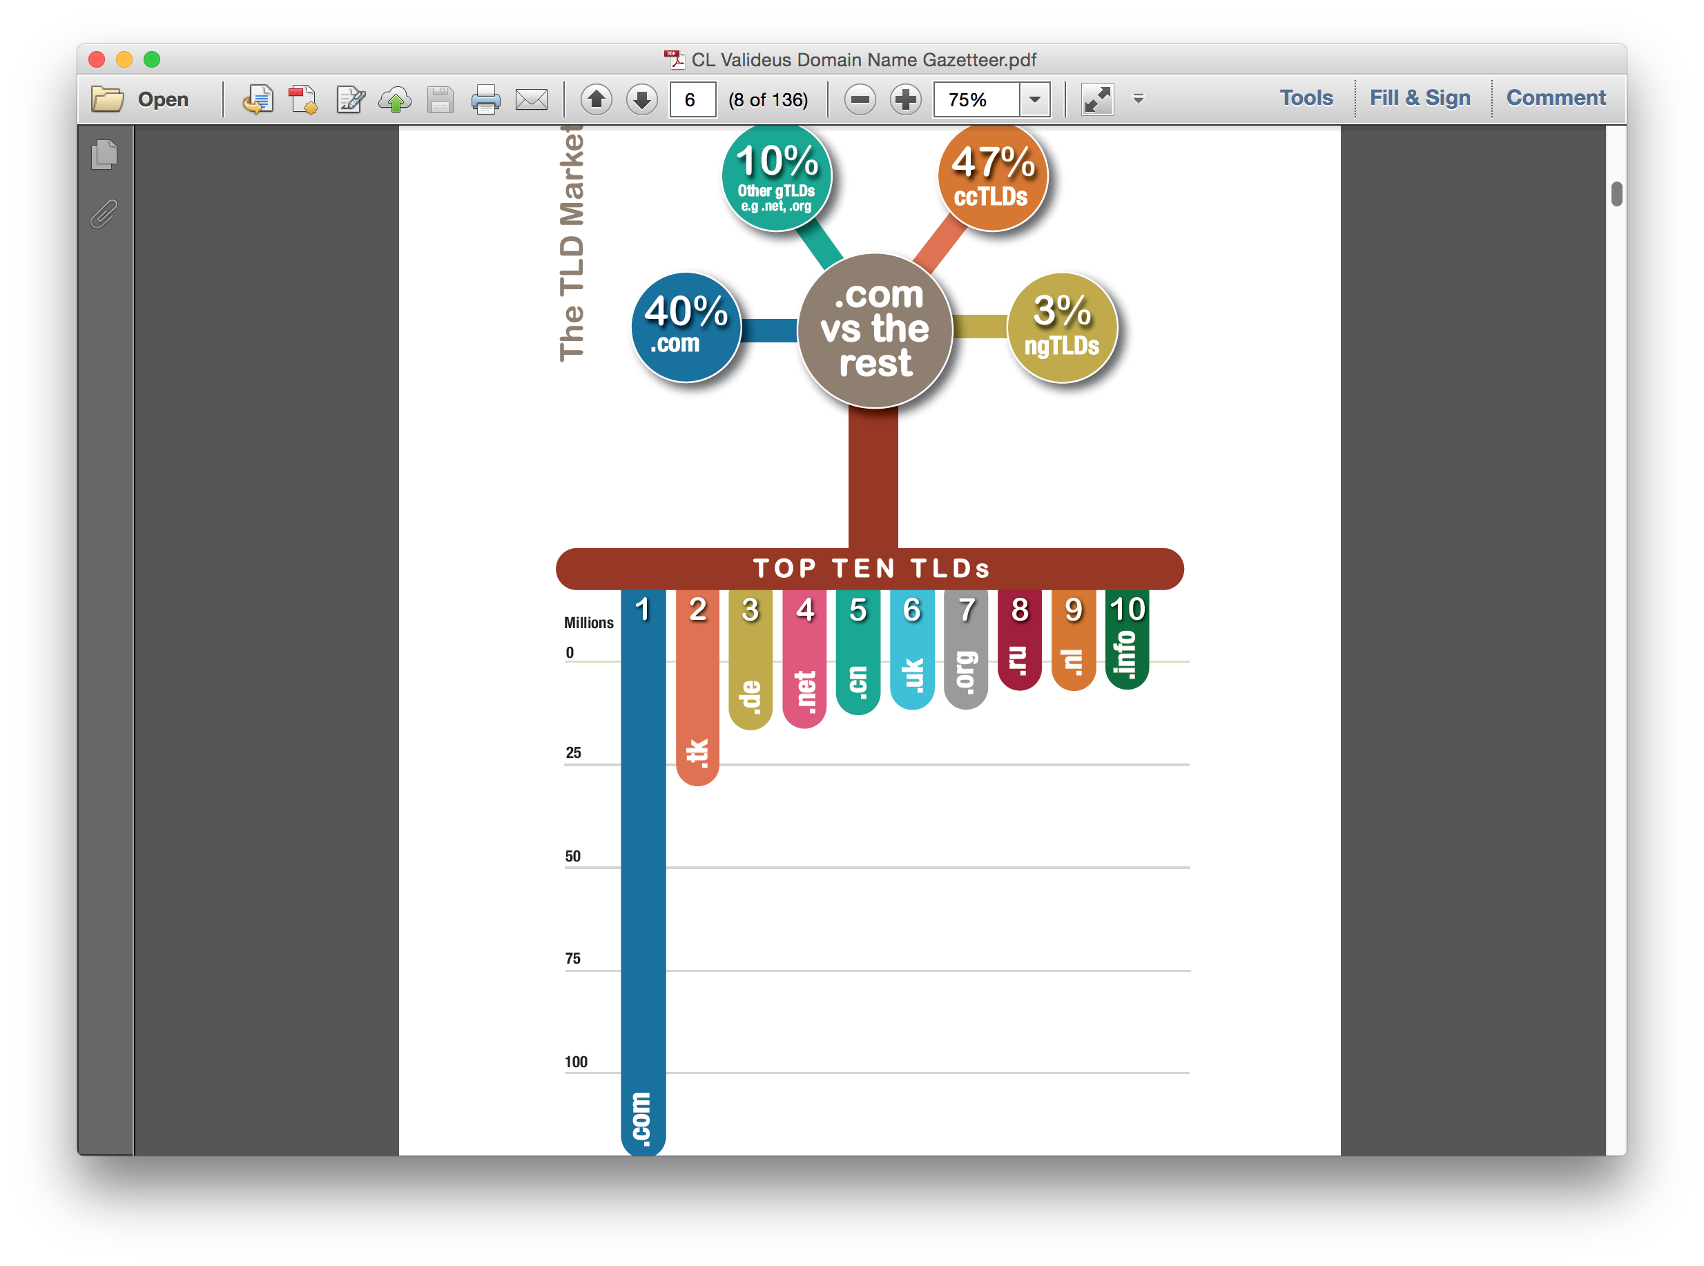This screenshot has height=1266, width=1704.
Task: Click the page number input field
Action: pyautogui.click(x=693, y=99)
